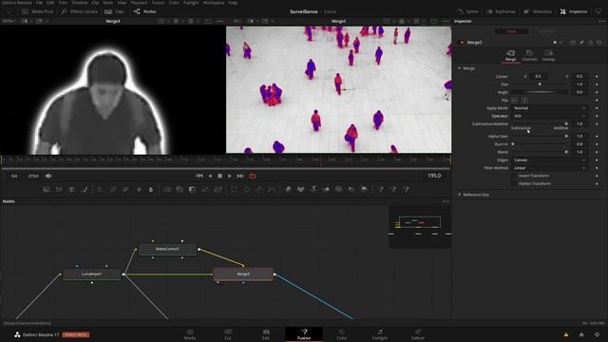Add a Brightness Contrast node from toolbar

tap(139, 189)
